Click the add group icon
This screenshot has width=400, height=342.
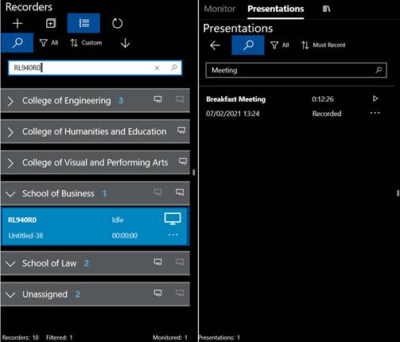pos(51,23)
